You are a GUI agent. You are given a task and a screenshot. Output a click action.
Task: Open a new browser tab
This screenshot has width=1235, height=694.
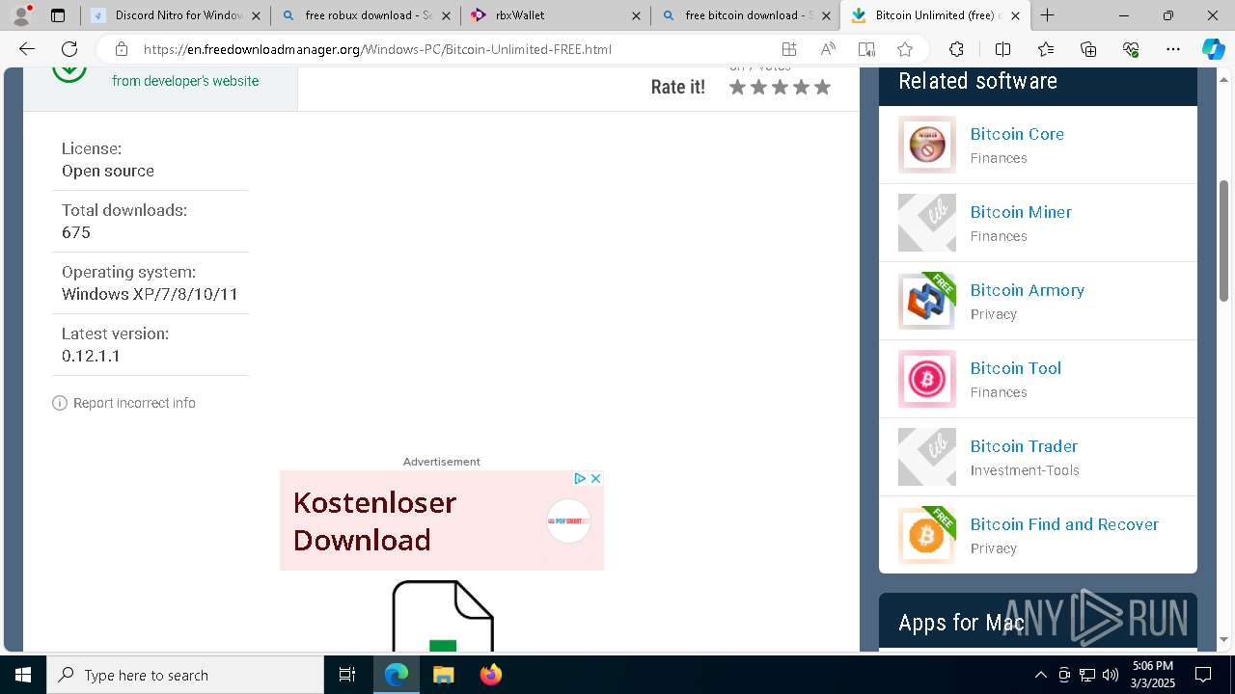click(x=1047, y=15)
